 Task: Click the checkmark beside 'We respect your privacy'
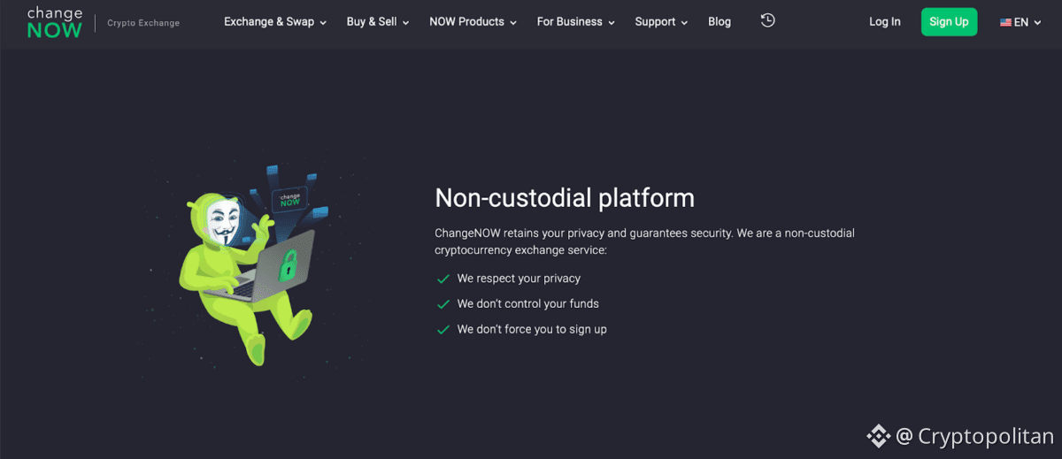tap(443, 279)
